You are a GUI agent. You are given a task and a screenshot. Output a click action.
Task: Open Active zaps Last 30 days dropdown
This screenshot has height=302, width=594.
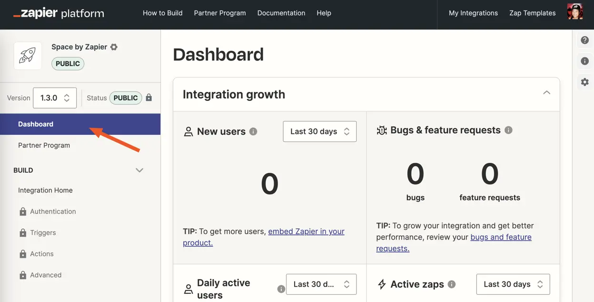(513, 284)
